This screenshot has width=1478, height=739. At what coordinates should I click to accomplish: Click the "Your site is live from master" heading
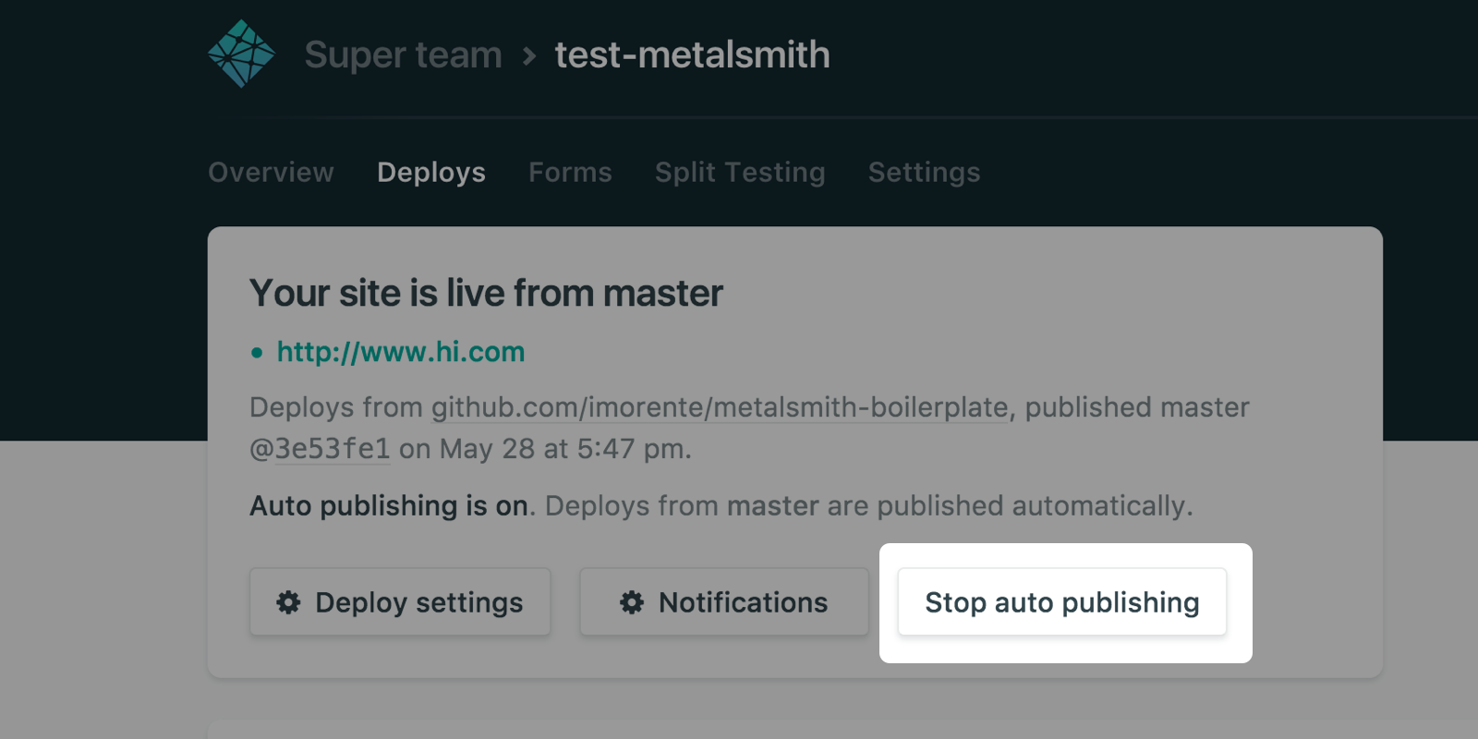click(x=486, y=294)
